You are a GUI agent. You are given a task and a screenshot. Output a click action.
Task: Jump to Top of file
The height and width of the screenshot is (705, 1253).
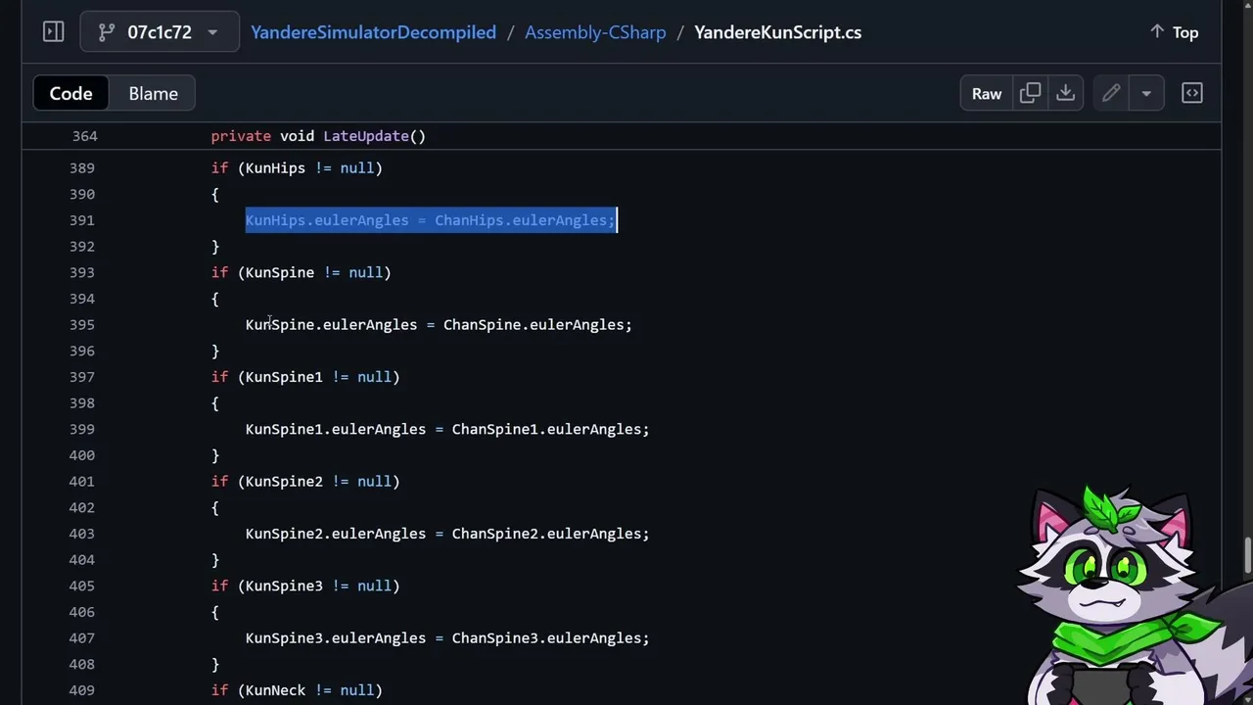(1174, 32)
